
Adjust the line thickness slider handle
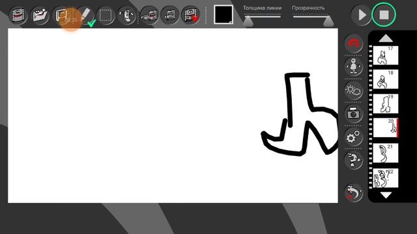[248, 21]
